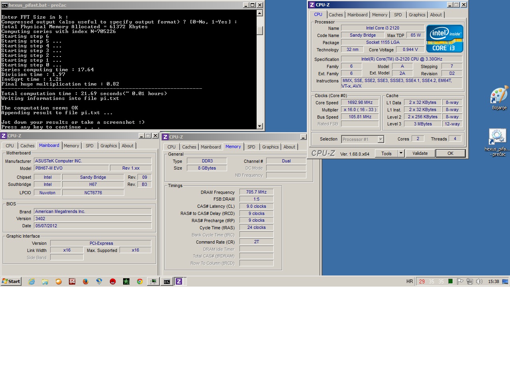Launch the orange ball app in taskbar
The height and width of the screenshot is (367, 510).
coord(59,281)
